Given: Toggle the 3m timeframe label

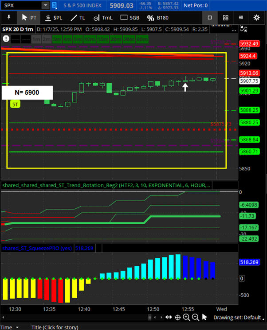Looking at the screenshot, I should pos(57,39).
